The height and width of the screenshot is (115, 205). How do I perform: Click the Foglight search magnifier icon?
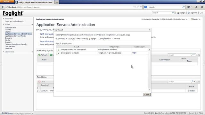[x=173, y=13]
